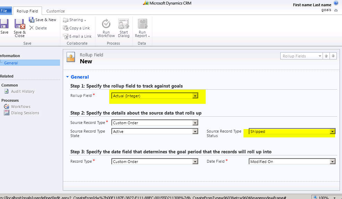Click the First name Last name user label
Image resolution: width=342 pixels, height=199 pixels.
point(312,5)
